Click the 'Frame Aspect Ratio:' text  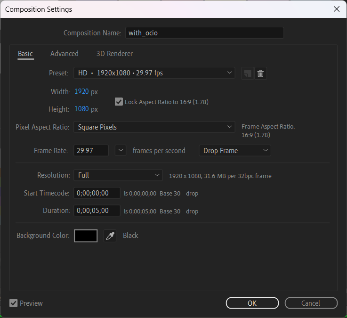pyautogui.click(x=268, y=126)
